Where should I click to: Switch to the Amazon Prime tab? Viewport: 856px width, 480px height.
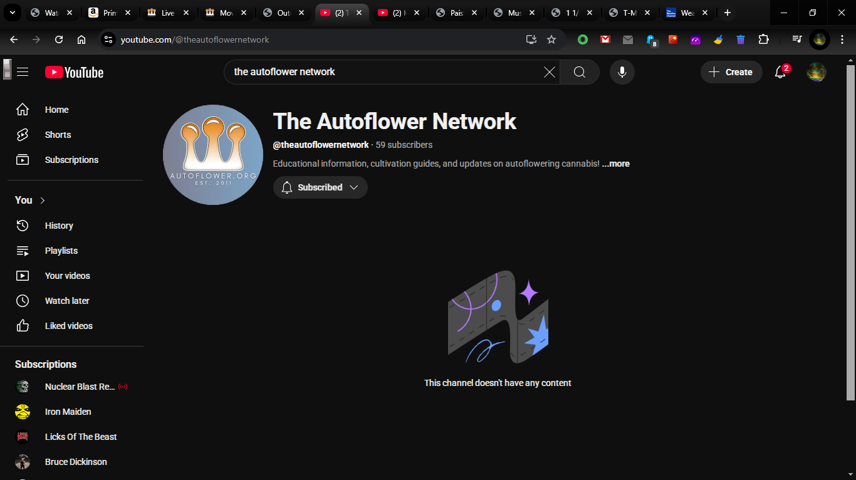(x=110, y=13)
